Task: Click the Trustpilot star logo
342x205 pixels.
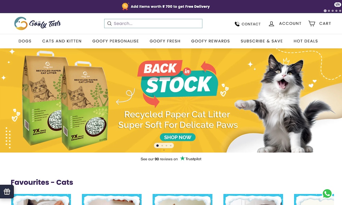Action: [x=182, y=159]
